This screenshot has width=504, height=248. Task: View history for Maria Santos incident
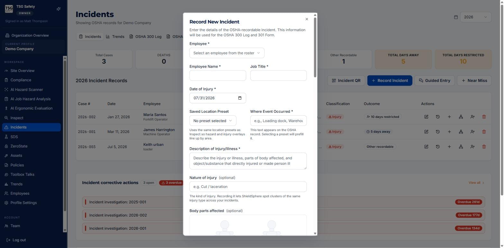click(x=438, y=117)
